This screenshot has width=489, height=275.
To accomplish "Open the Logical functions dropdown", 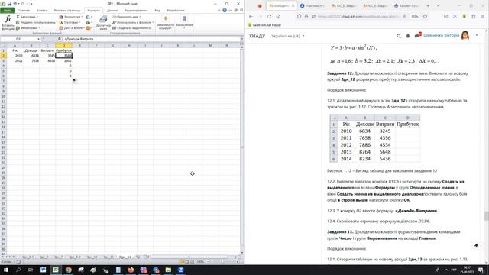I will tap(71, 17).
